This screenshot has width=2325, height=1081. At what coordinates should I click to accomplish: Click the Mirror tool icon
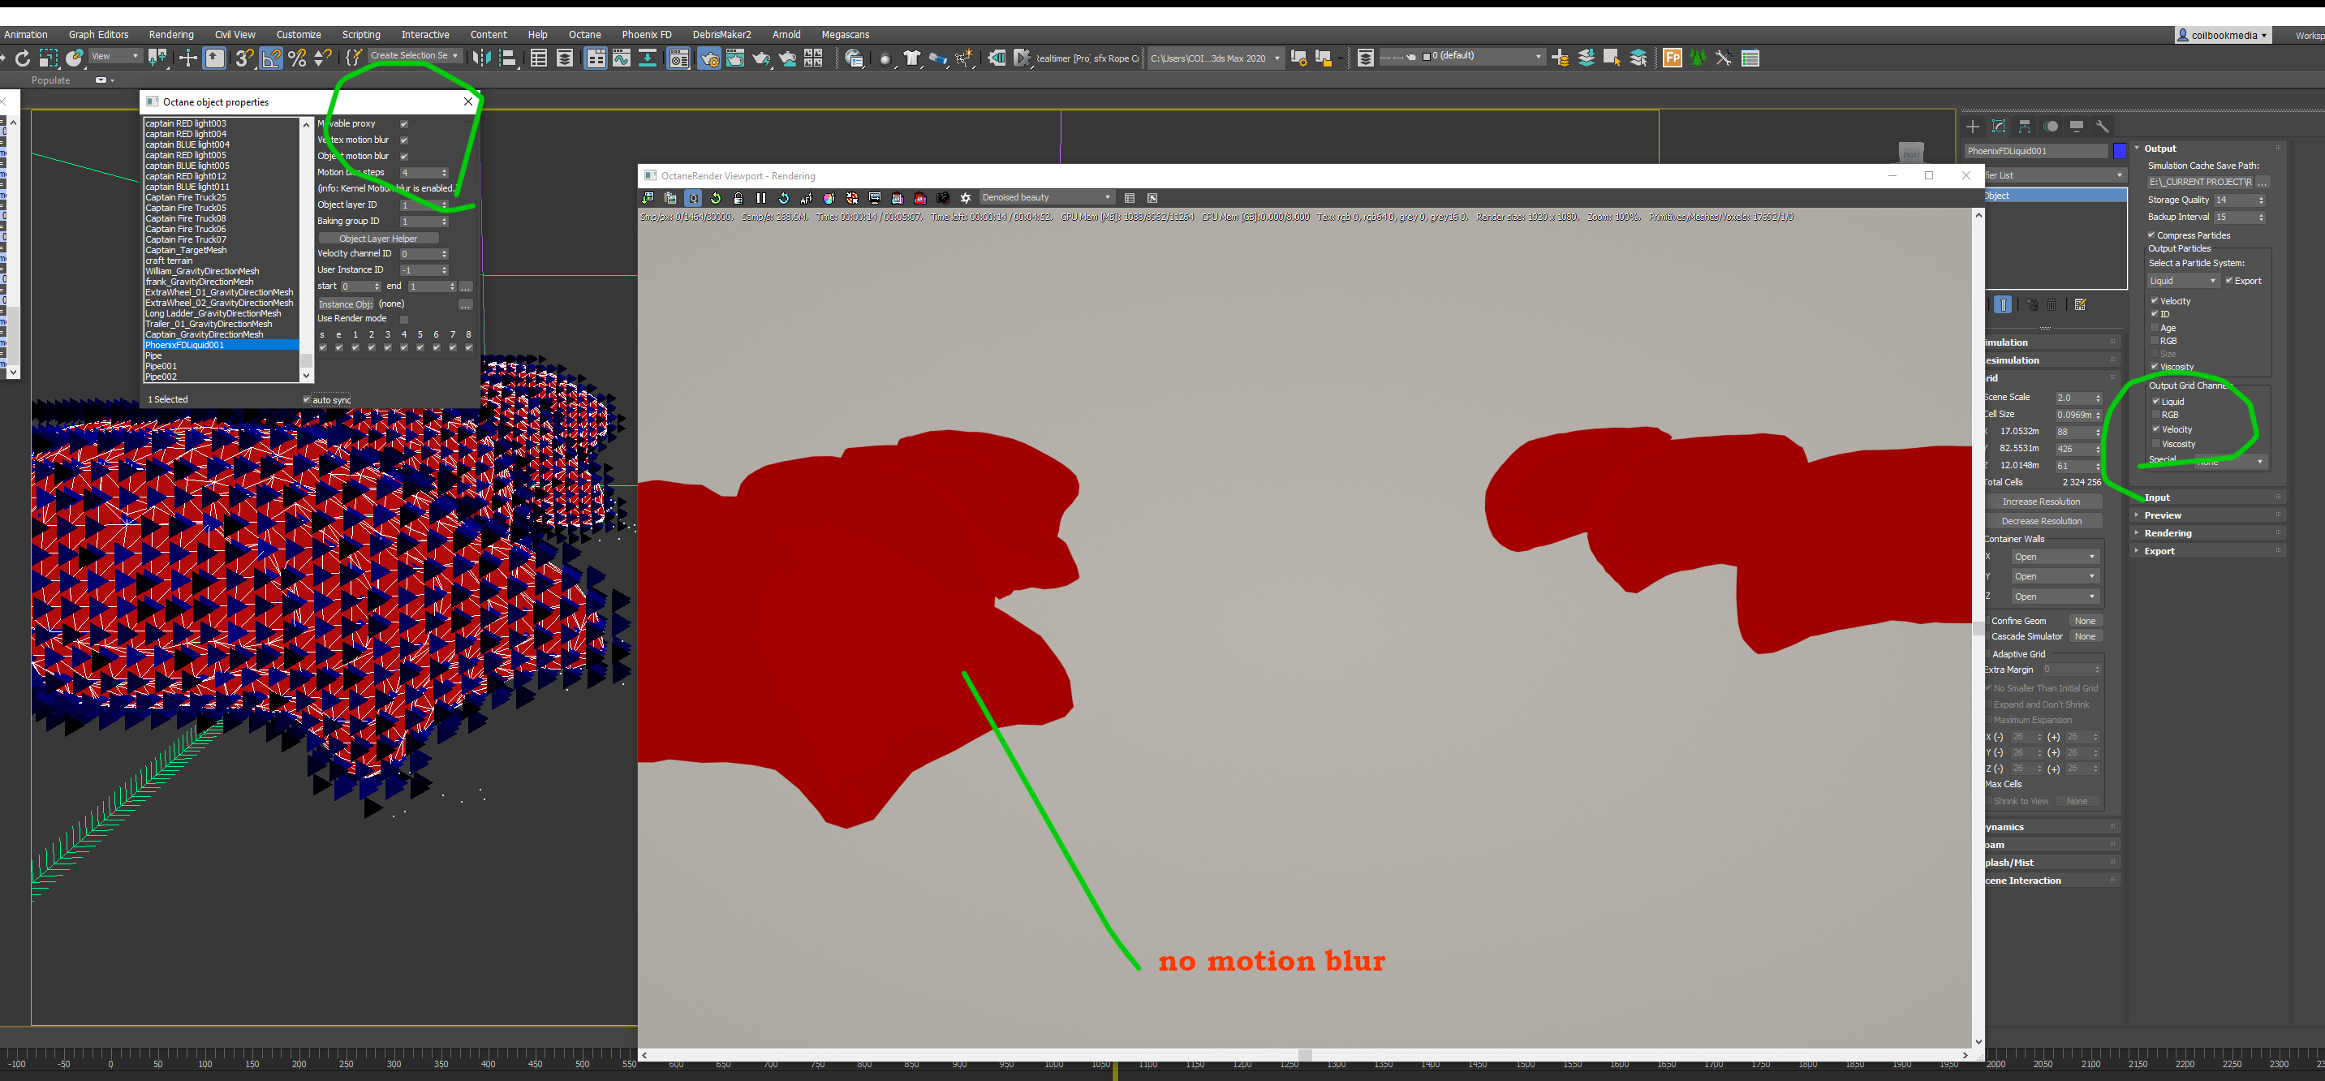coord(482,58)
